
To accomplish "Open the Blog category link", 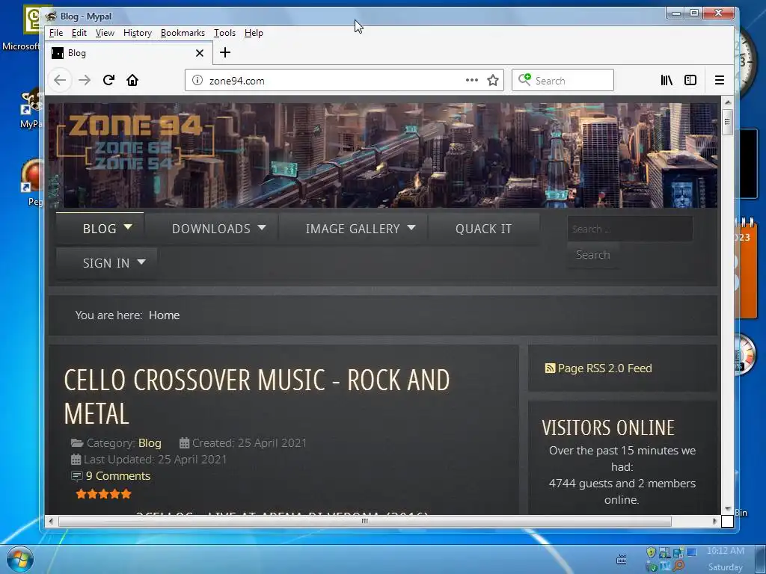I will coord(150,442).
